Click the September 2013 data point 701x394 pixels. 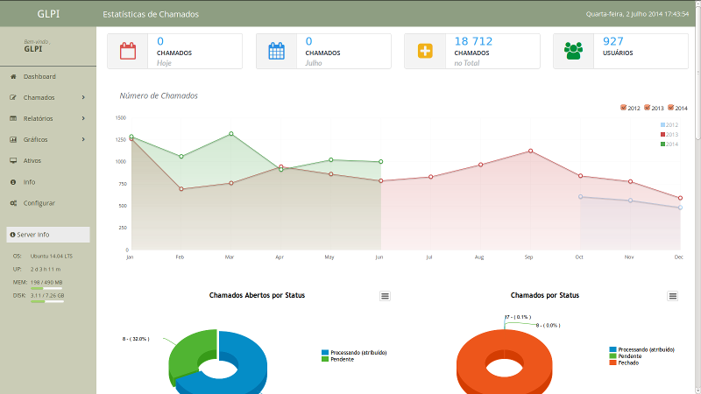[531, 151]
